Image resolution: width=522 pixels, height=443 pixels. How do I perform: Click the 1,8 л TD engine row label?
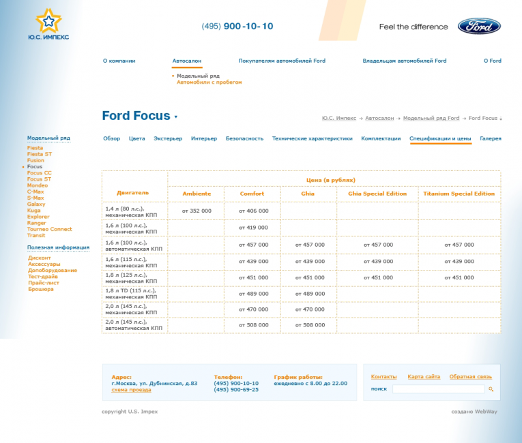point(131,294)
